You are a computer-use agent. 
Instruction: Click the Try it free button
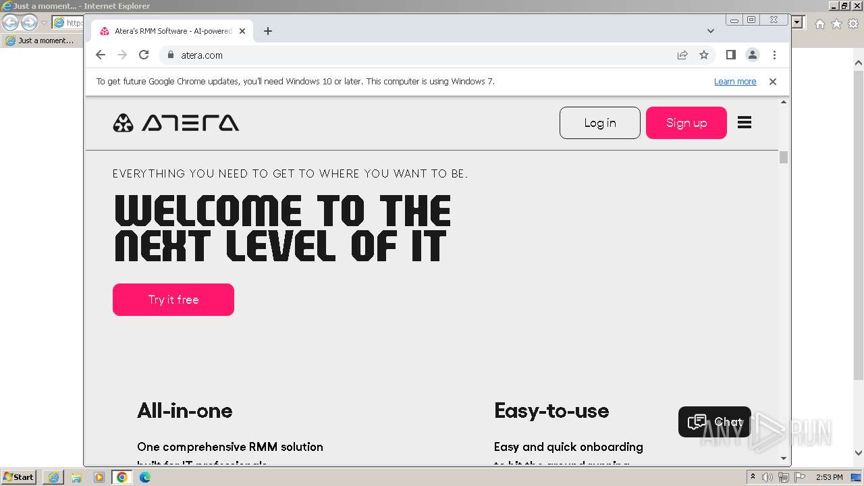173,300
